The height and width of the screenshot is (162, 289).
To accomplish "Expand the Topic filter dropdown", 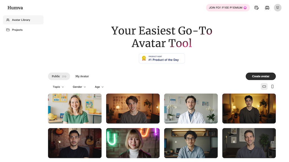I will point(58,87).
